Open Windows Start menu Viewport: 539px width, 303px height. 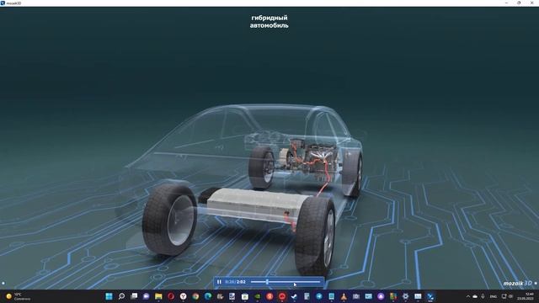point(109,296)
